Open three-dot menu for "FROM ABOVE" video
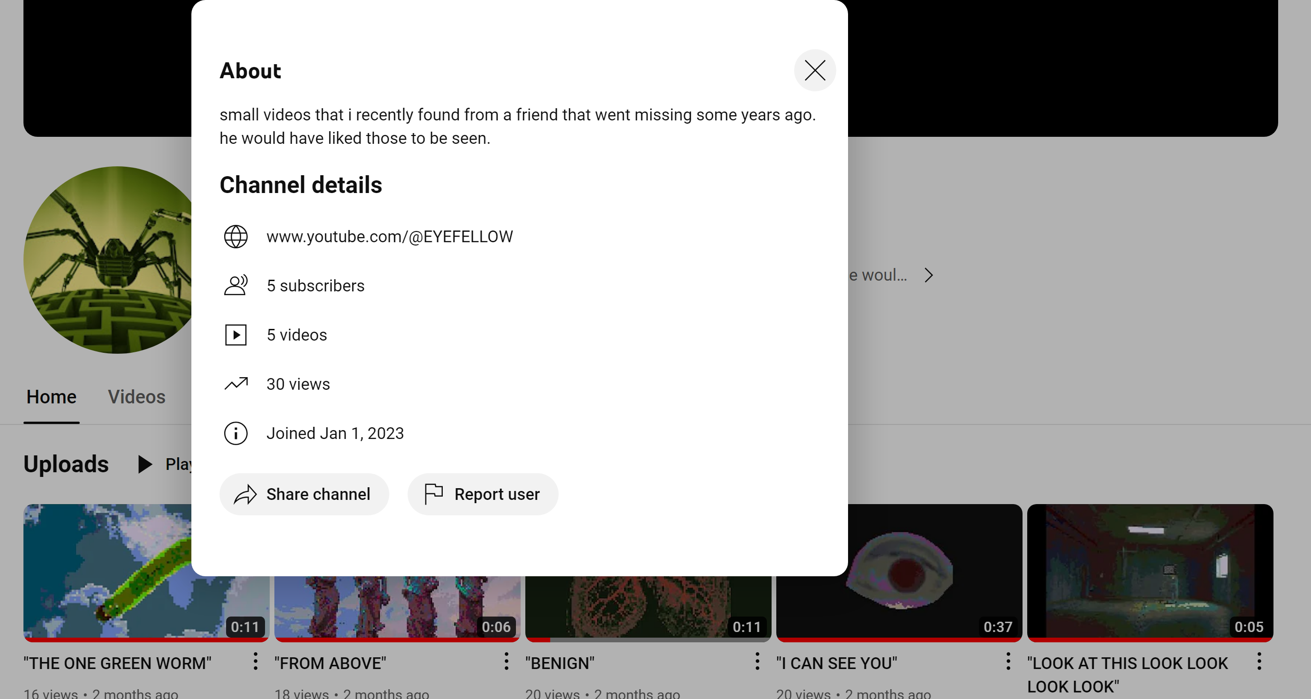 [506, 662]
